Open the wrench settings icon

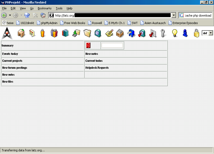(x=163, y=33)
